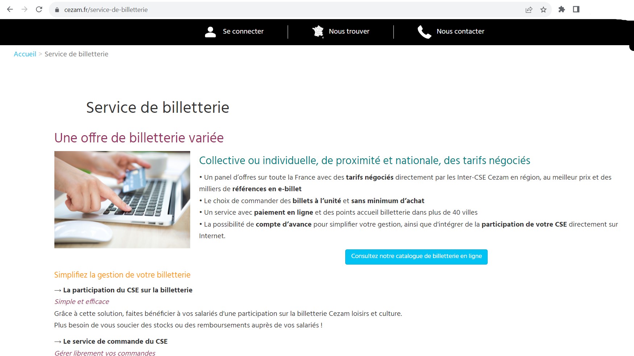Click Consultez notre catalogue de billetterie en ligne
Screen dimensions: 634x356
click(416, 257)
